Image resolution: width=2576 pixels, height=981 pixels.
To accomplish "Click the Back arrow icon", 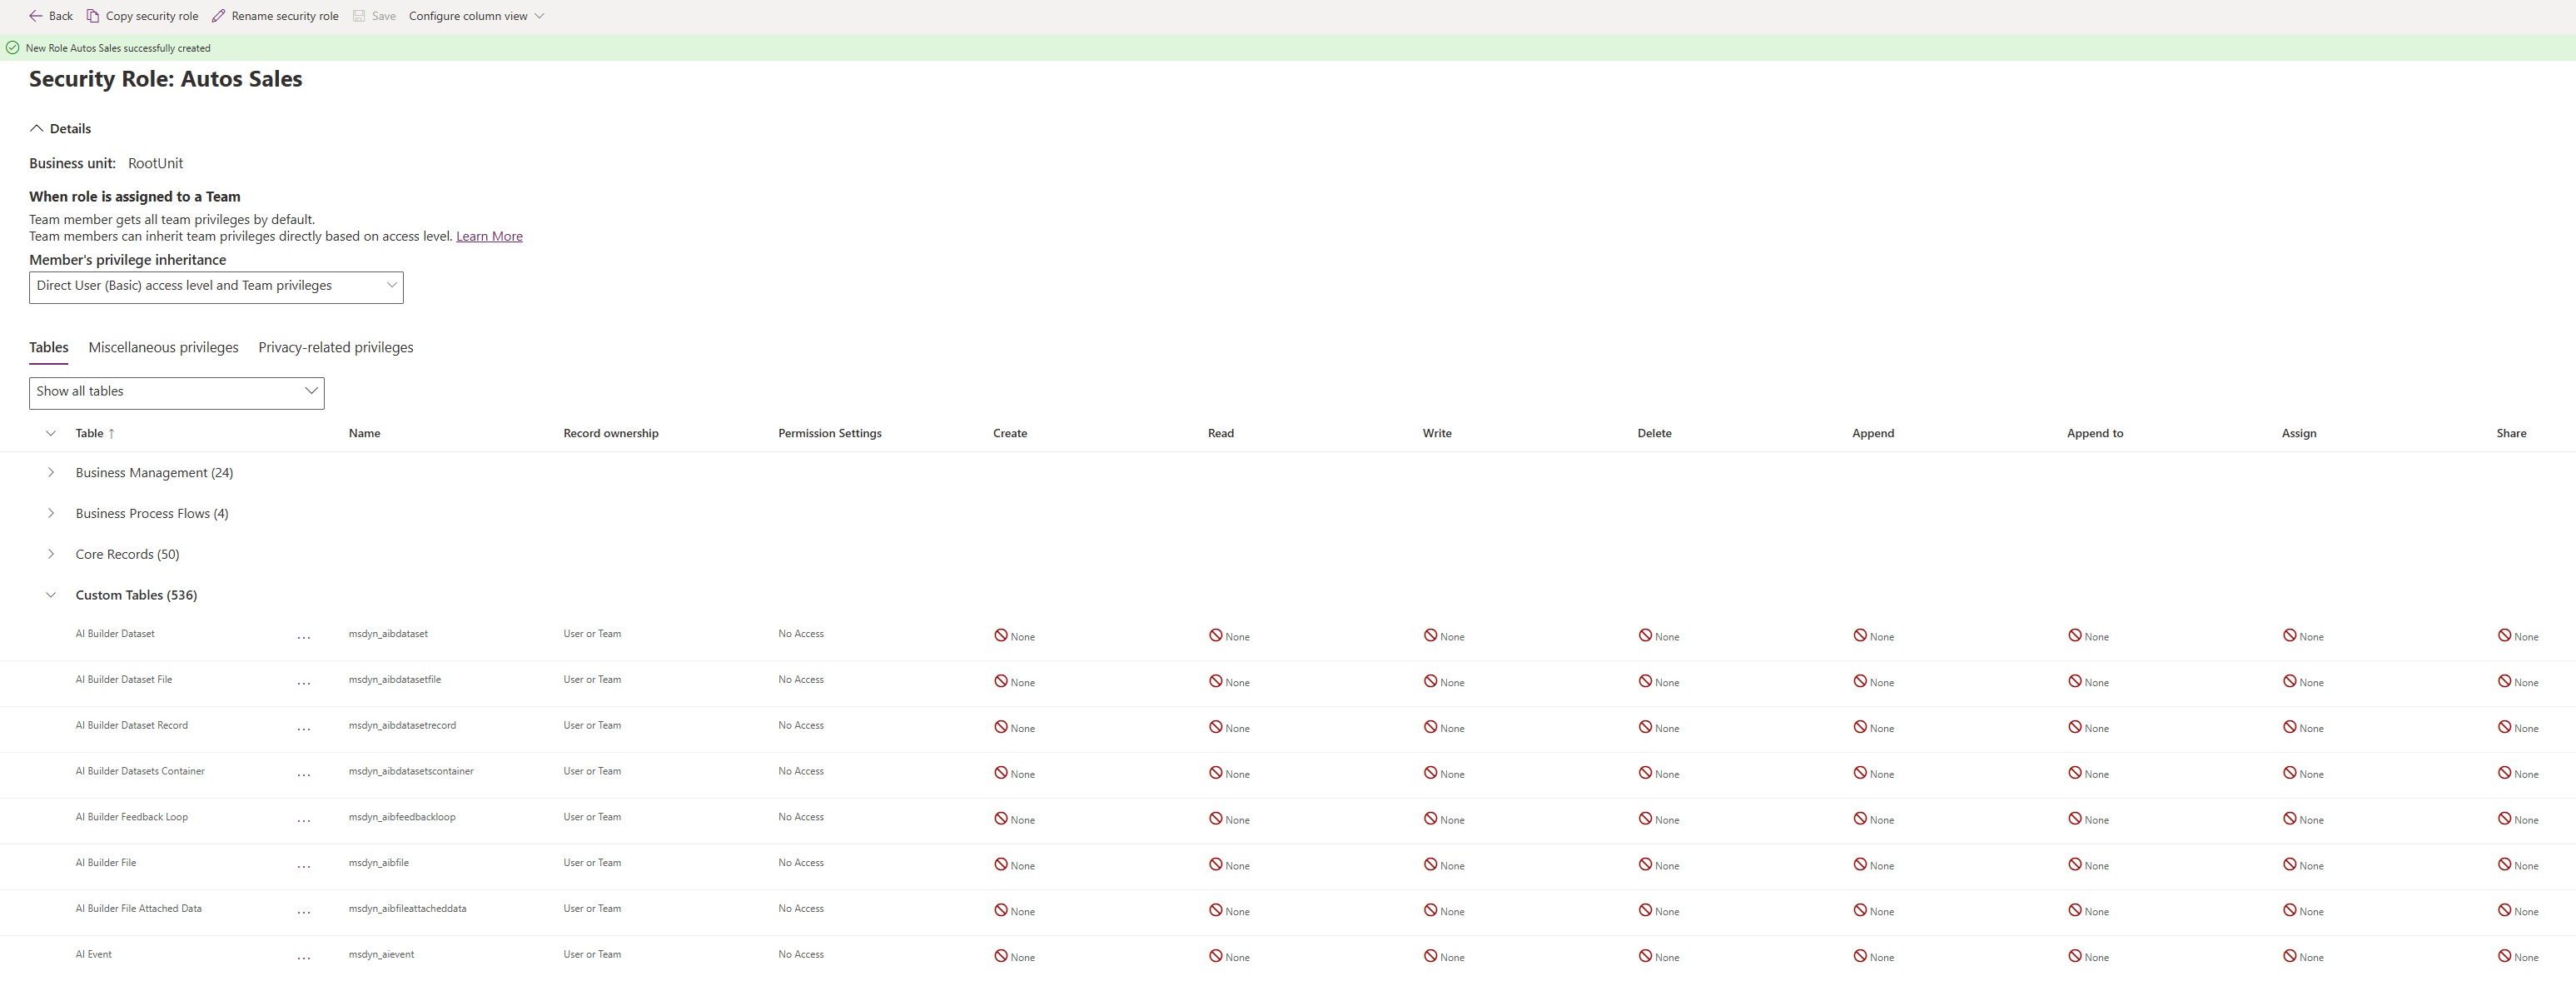I will pos(36,15).
